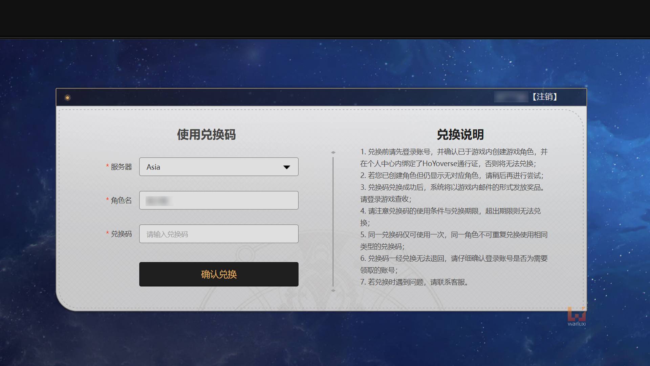Click instruction 7 about 请联系客服

click(x=414, y=282)
